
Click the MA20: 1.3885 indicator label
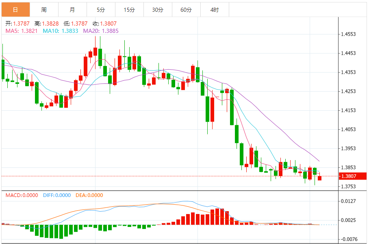101,31
